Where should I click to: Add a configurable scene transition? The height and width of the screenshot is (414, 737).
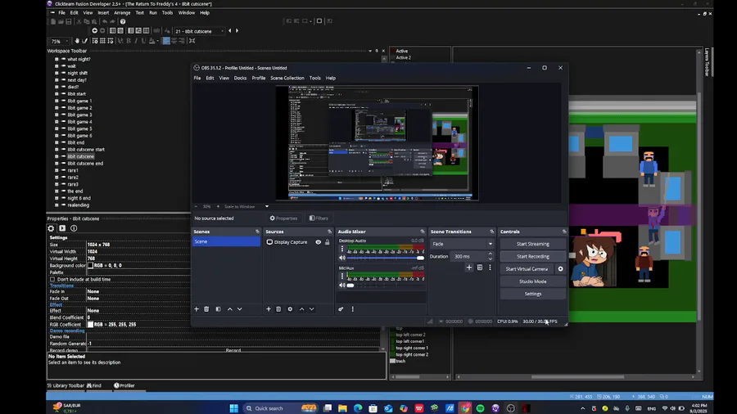point(468,267)
